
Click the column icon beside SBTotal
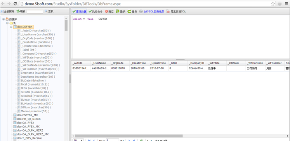19,92
